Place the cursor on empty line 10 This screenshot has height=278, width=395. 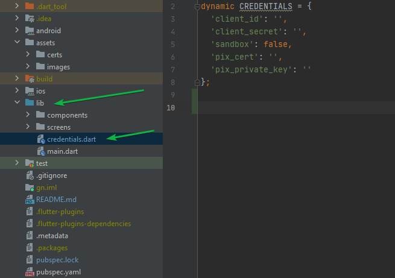point(296,108)
